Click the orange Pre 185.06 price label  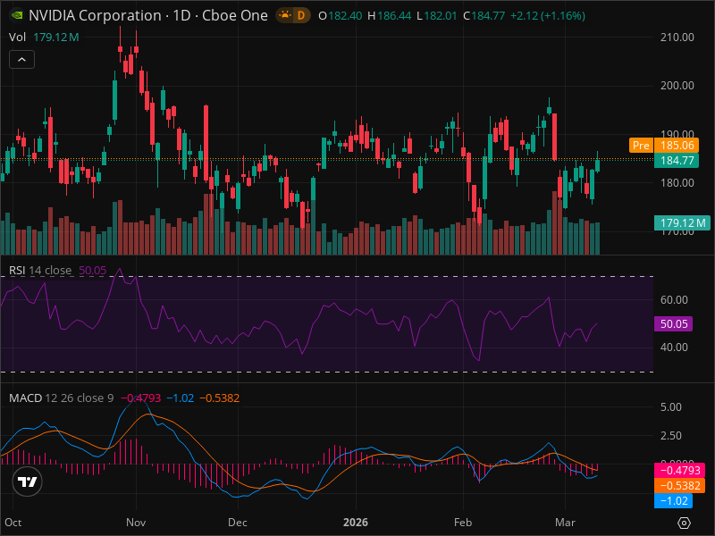click(x=663, y=146)
